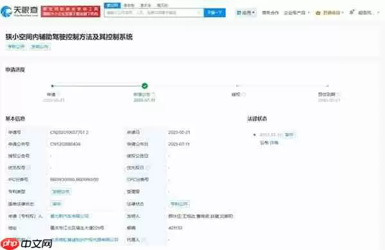
Task: Click the 发明公布 patent type tag in table
Action: pos(61,192)
